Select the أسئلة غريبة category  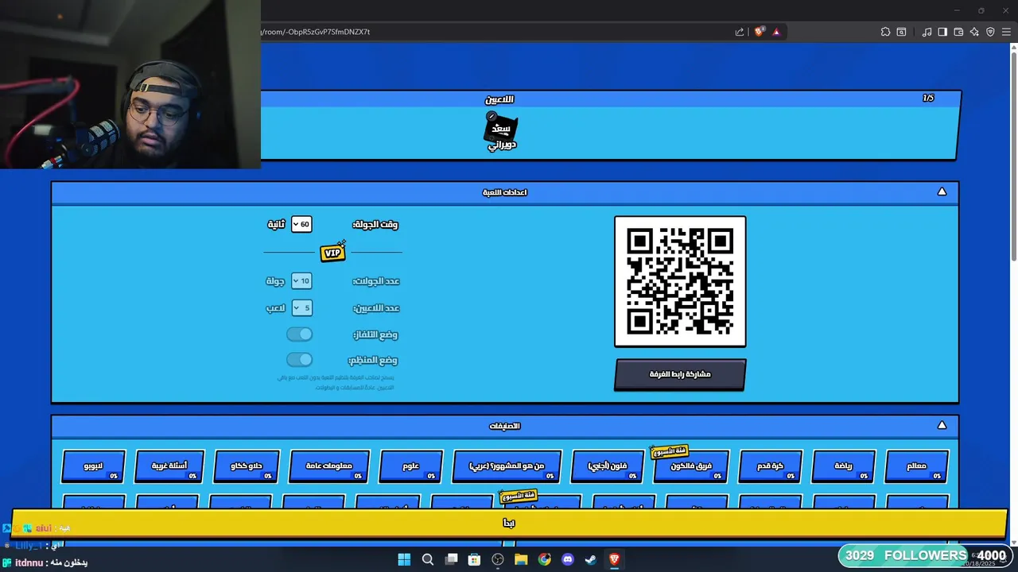click(x=170, y=466)
